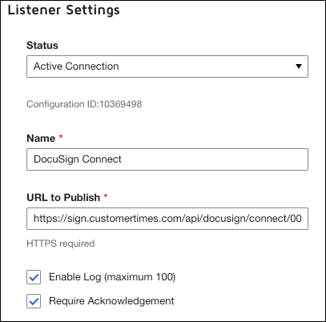Toggle the Require Acknowledgement checkbox
326x322 pixels.
coord(34,301)
